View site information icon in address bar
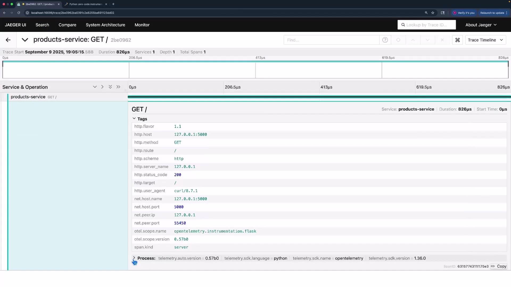Image resolution: width=511 pixels, height=287 pixels. coord(27,13)
